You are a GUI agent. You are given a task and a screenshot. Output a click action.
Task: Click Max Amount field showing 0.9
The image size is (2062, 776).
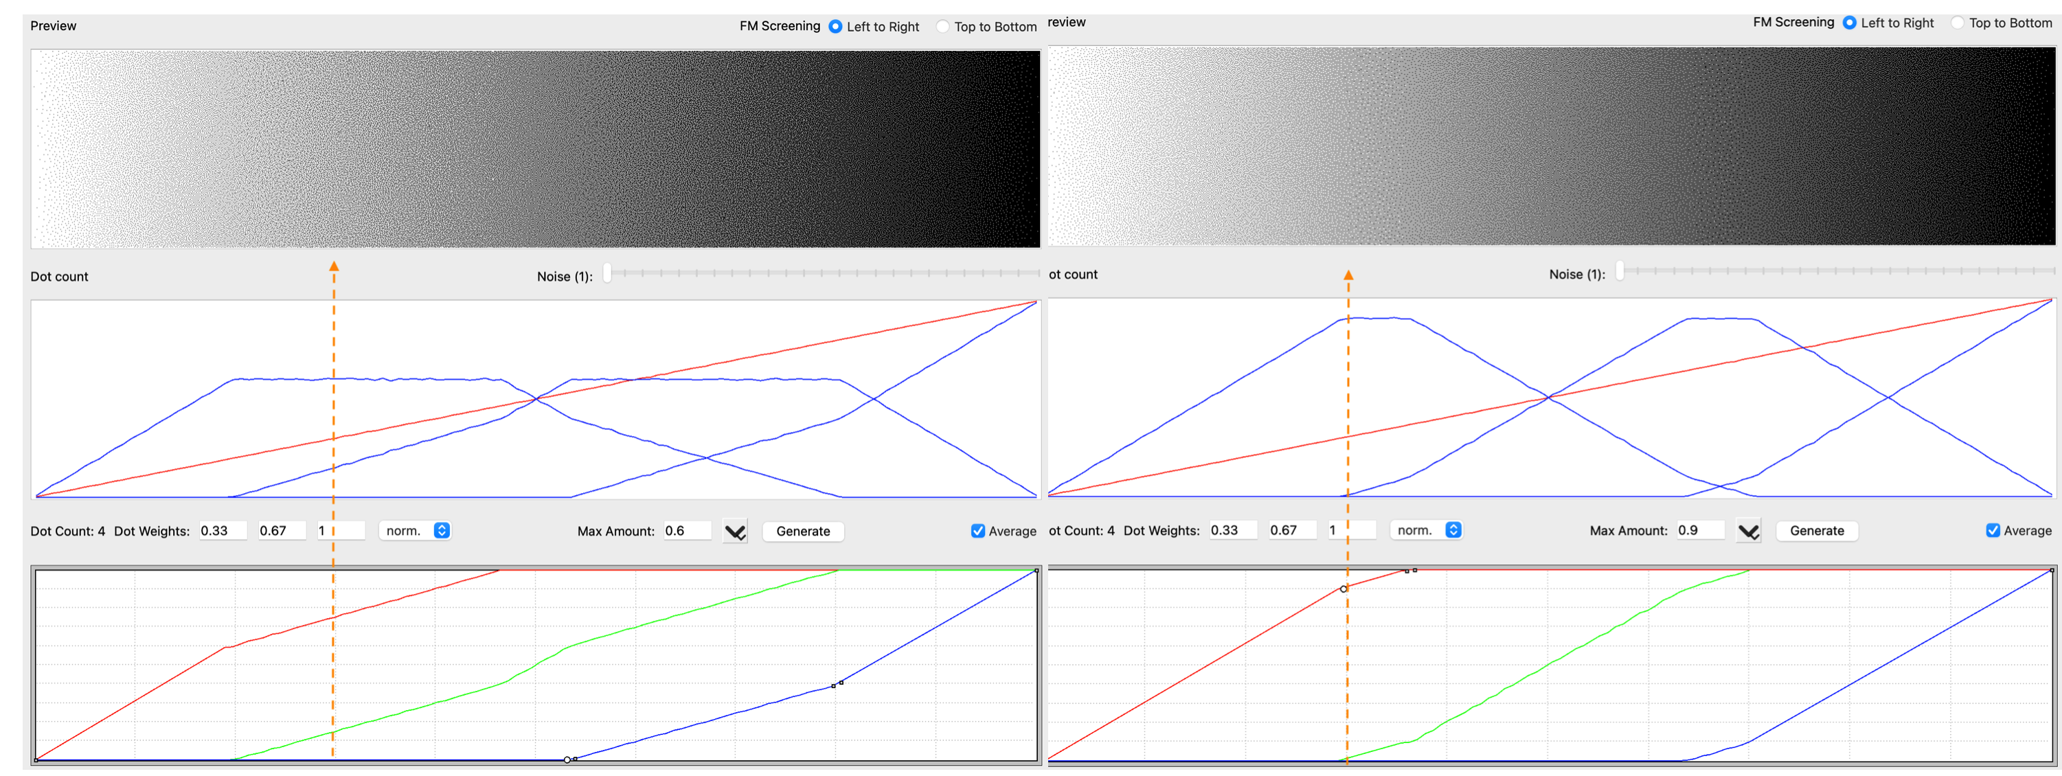tap(1700, 529)
